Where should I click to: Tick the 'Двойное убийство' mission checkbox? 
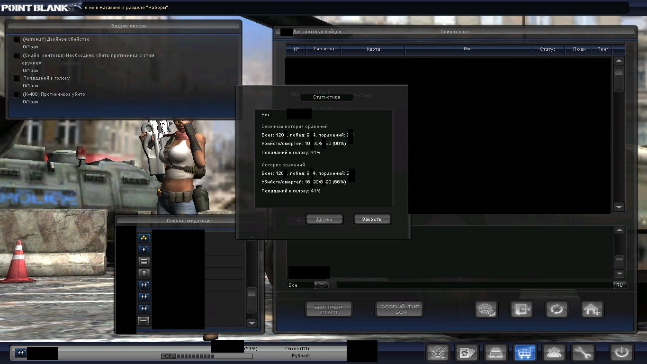tap(17, 40)
